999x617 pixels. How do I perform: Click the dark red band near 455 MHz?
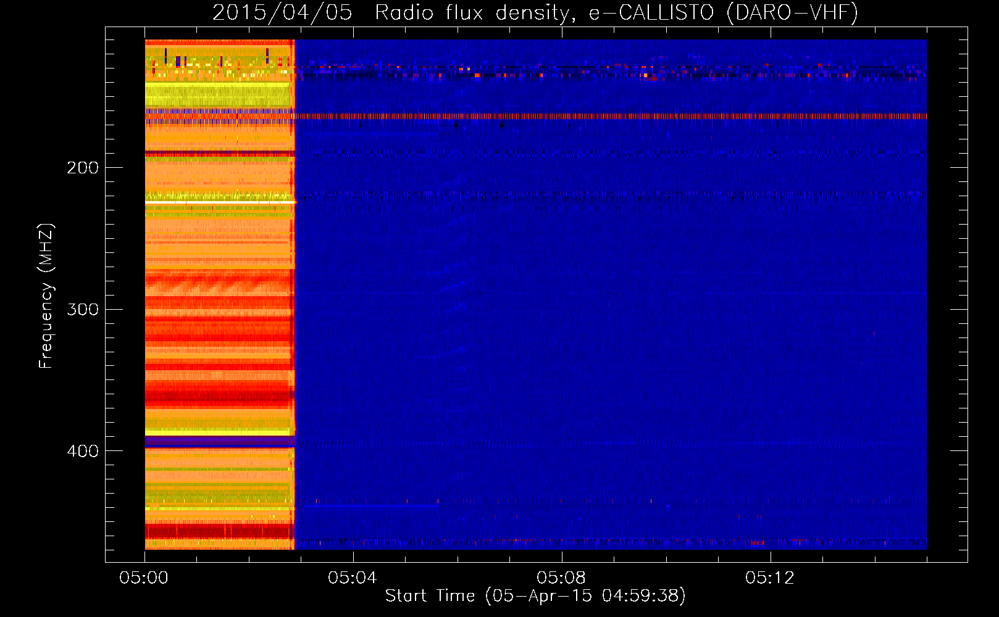coord(219,531)
